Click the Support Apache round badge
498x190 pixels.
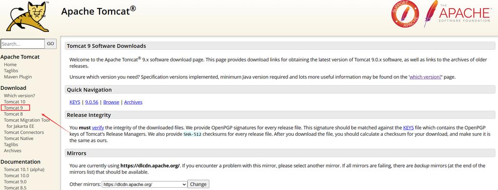coord(405,14)
